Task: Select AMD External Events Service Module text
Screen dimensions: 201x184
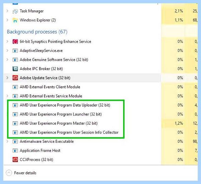Action: point(51,96)
